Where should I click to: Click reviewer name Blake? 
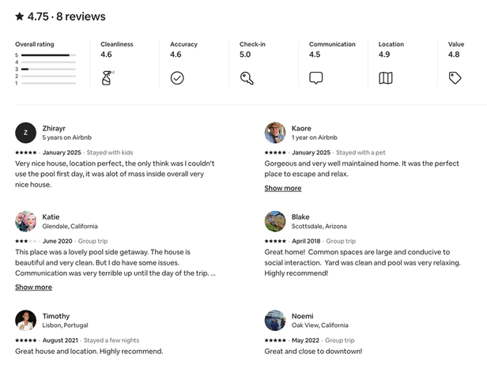tap(300, 217)
